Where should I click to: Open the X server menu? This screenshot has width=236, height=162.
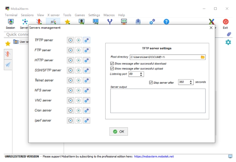[x=54, y=15]
